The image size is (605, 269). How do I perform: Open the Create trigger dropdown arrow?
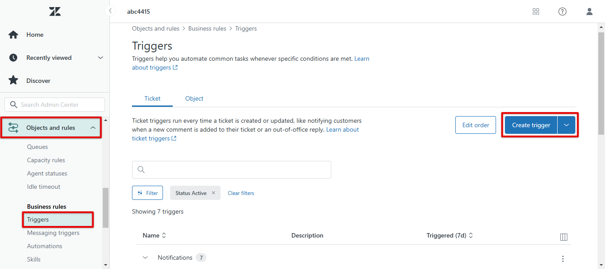[x=566, y=125]
